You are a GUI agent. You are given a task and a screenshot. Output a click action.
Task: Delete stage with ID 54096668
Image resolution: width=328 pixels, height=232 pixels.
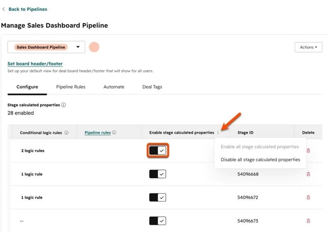308,174
